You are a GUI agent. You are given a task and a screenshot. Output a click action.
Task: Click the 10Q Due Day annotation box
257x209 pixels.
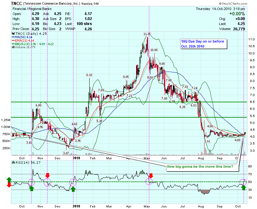[204, 44]
